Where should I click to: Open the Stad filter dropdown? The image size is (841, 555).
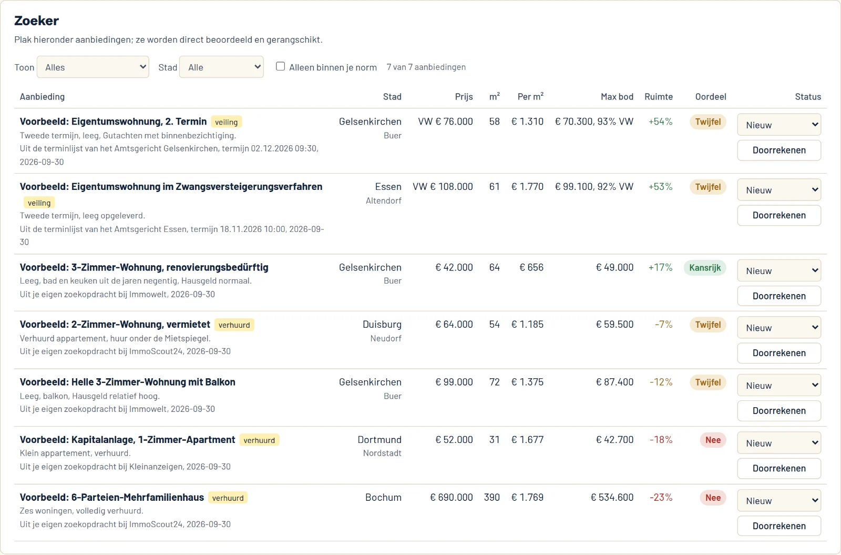coord(221,67)
